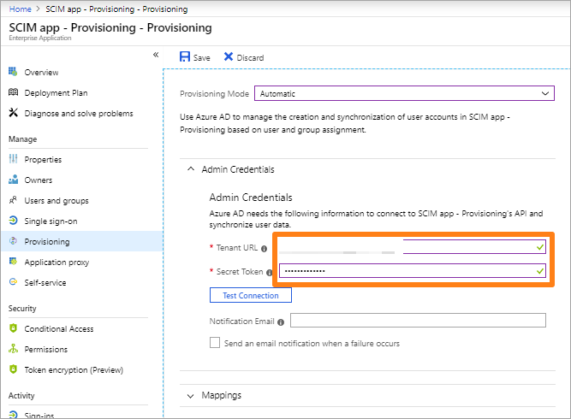Click in the Notification Email field
Screen dimensions: 571x419
coord(418,320)
